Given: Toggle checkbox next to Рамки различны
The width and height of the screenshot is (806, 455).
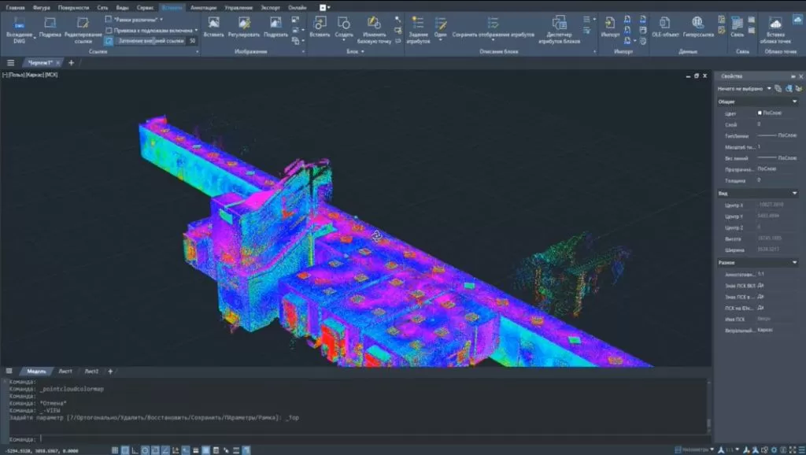Looking at the screenshot, I should [x=109, y=19].
